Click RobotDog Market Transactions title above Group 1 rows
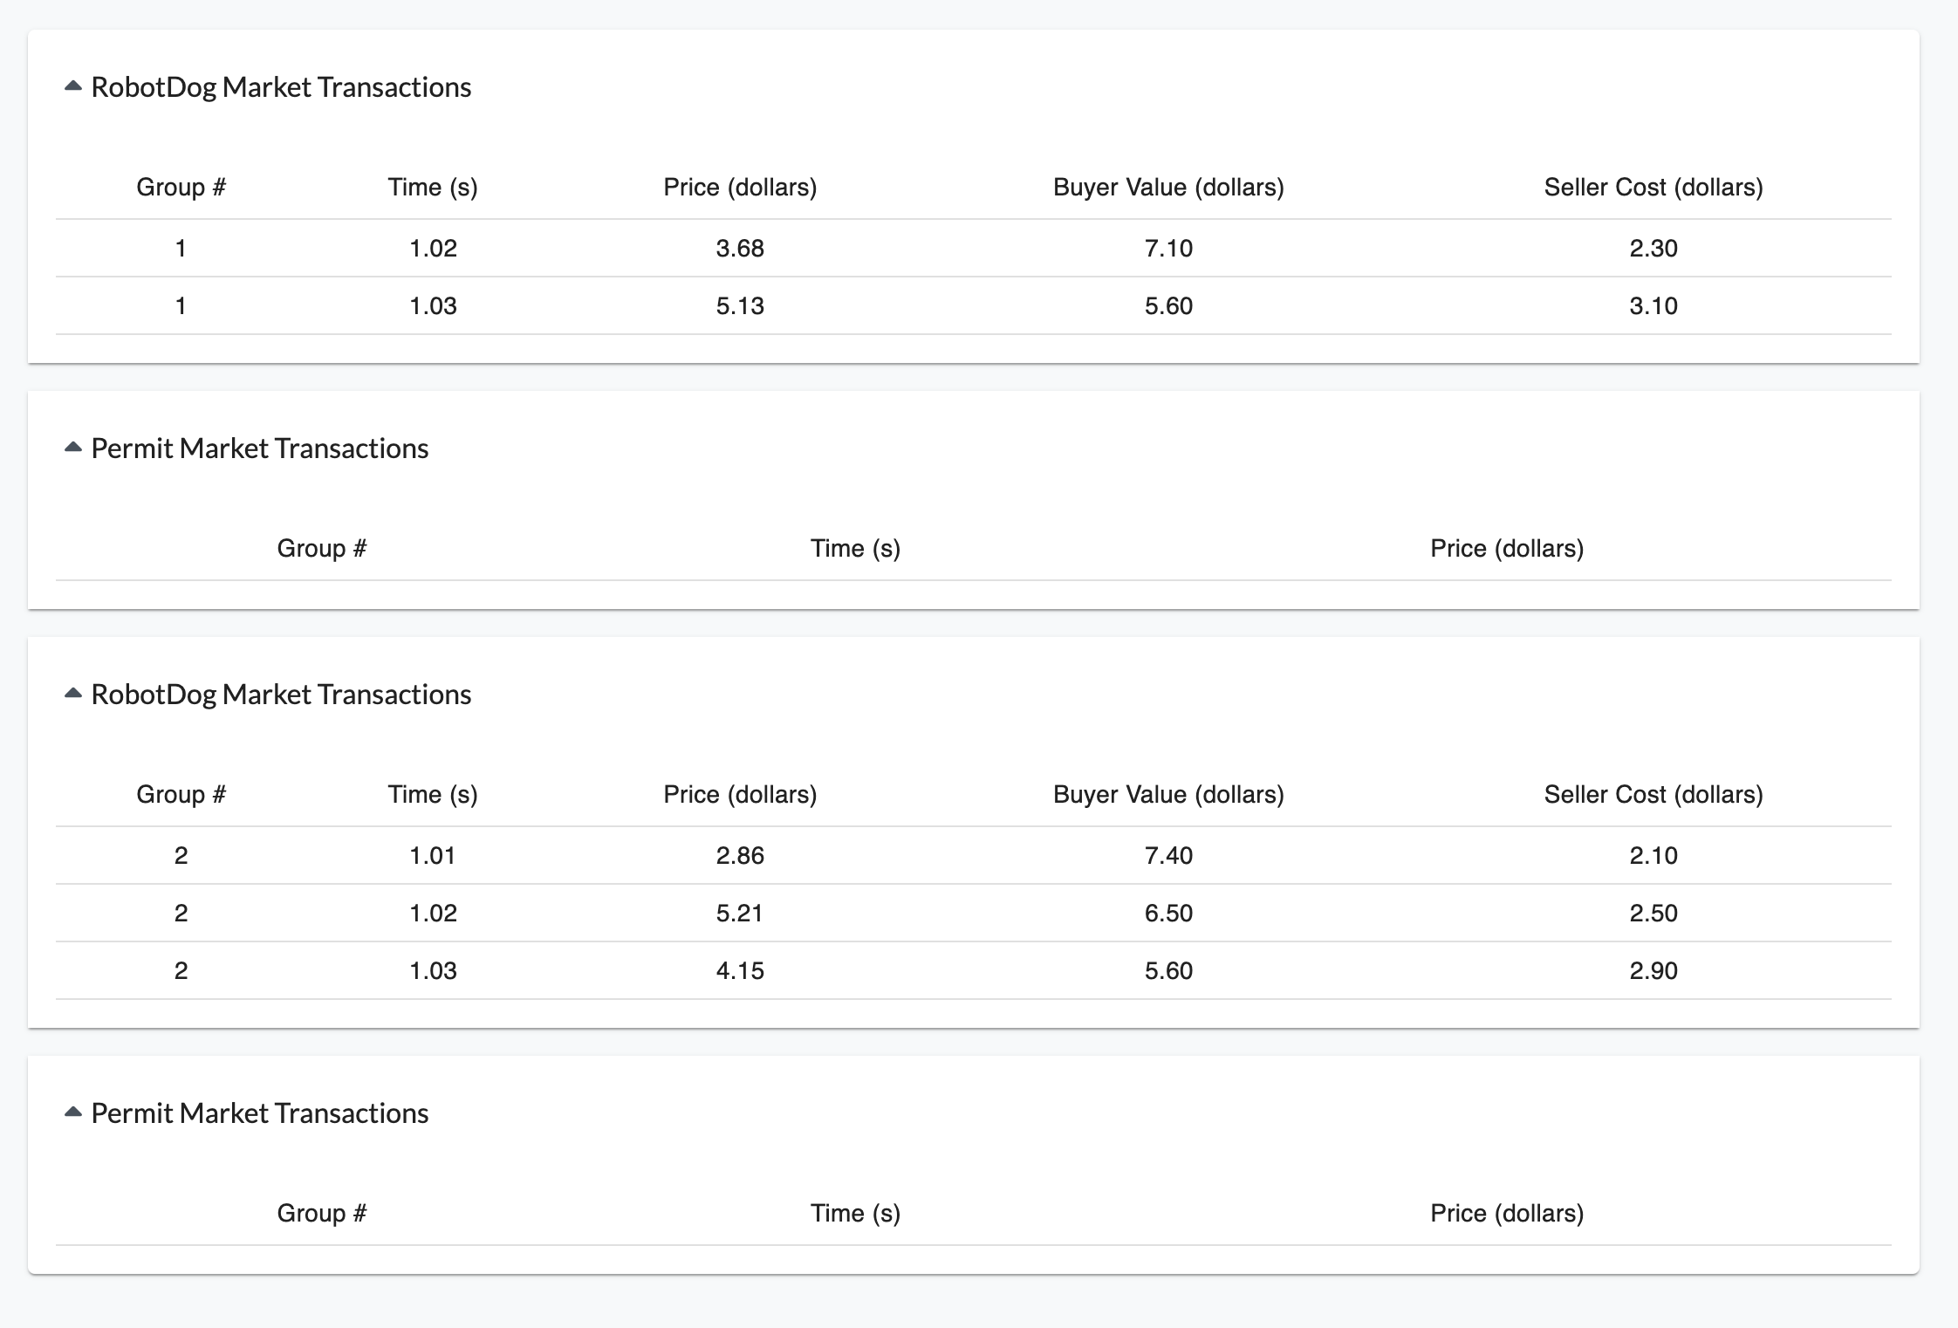 pos(281,87)
